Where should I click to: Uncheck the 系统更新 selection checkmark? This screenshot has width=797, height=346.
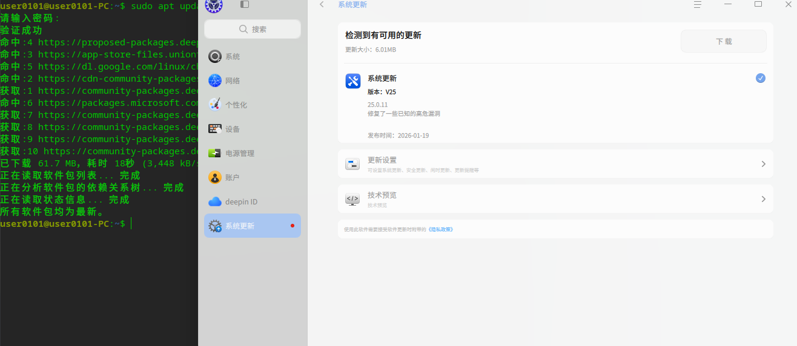761,78
